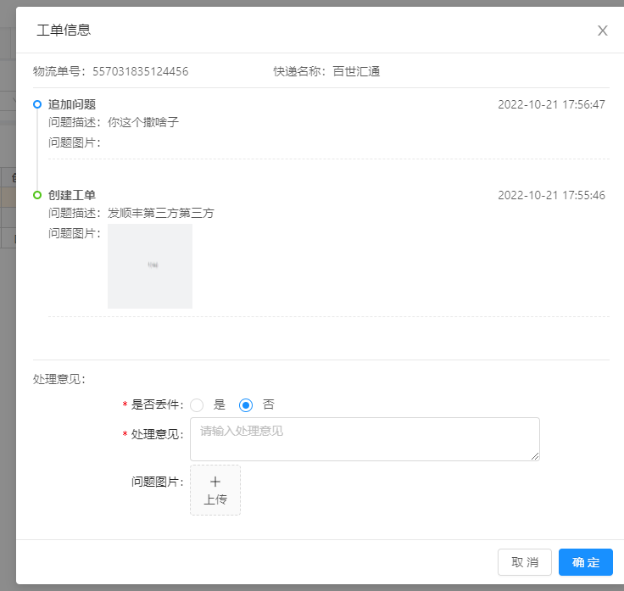This screenshot has width=624, height=591.
Task: Click the 是否丢件 required field label
Action: pos(157,405)
